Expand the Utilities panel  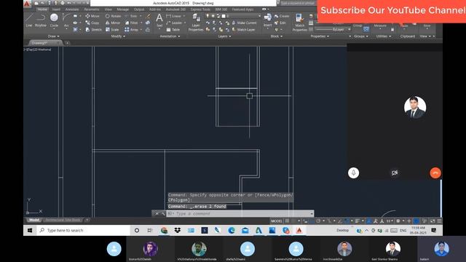pos(384,36)
